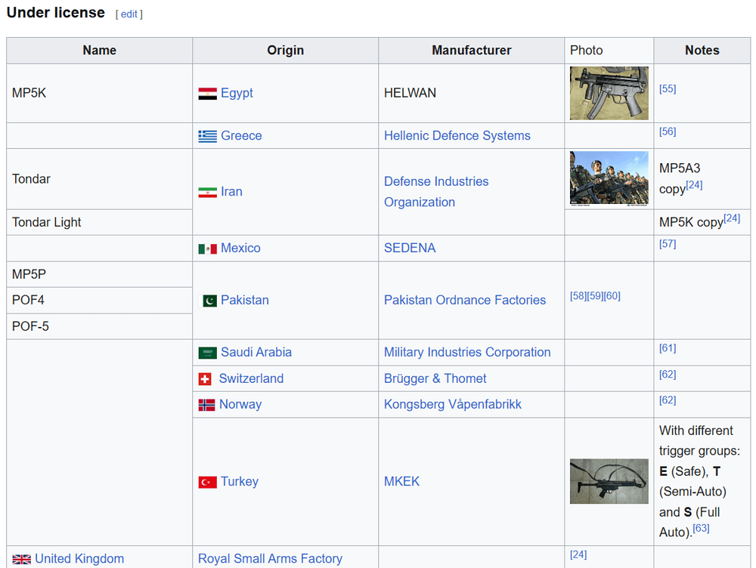
Task: Click the Greece flag icon
Action: (207, 137)
